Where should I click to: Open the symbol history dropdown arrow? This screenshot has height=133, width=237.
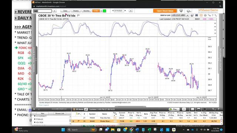pyautogui.click(x=54, y=11)
